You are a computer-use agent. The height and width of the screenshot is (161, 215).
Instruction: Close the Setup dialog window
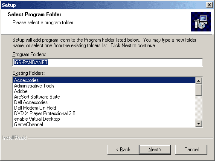(x=209, y=5)
